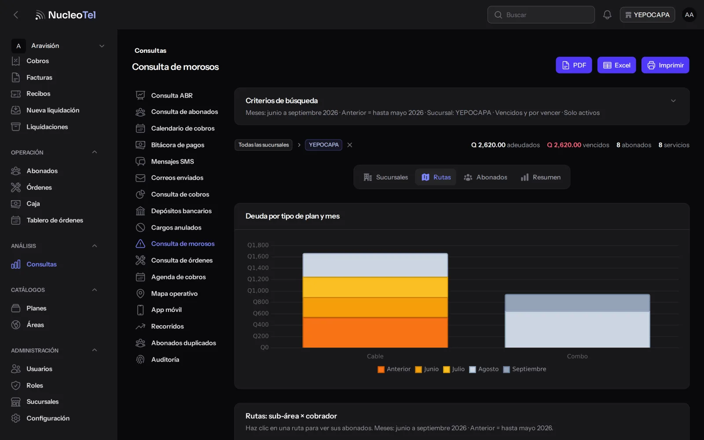Click the Cargos anulados prohibition icon
This screenshot has height=440, width=704.
point(140,227)
